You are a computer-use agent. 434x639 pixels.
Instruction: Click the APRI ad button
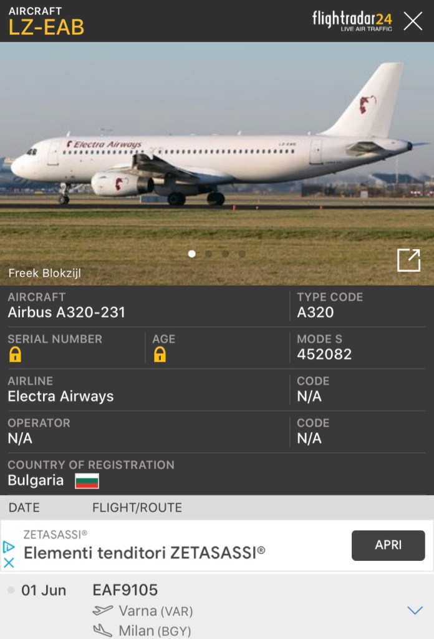(388, 545)
